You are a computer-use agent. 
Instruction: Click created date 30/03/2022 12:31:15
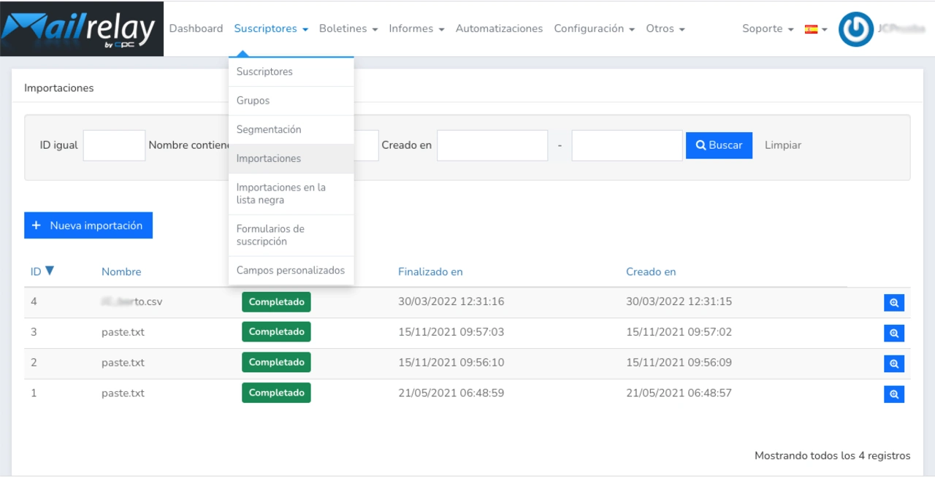[x=679, y=301]
